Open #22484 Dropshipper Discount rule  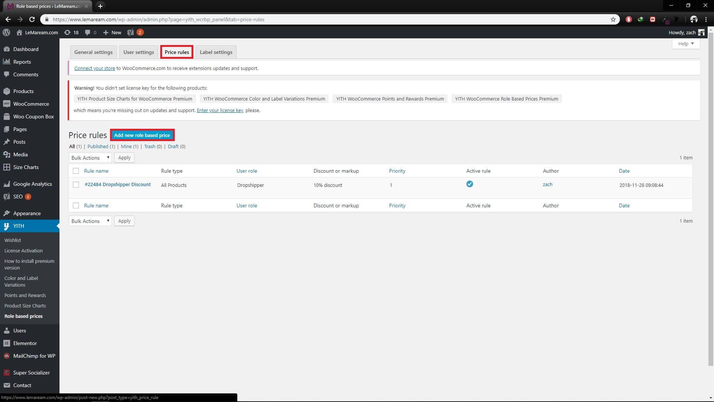(118, 184)
